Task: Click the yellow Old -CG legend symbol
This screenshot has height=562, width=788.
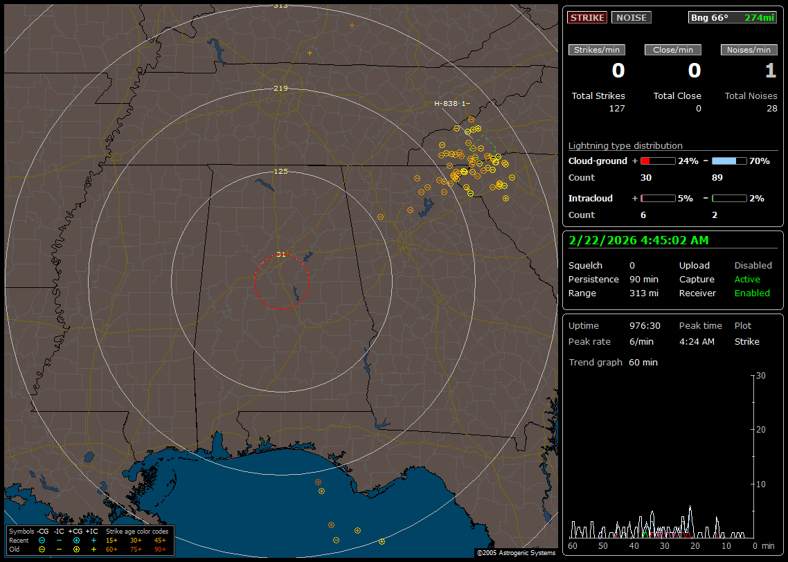Action: click(x=42, y=549)
